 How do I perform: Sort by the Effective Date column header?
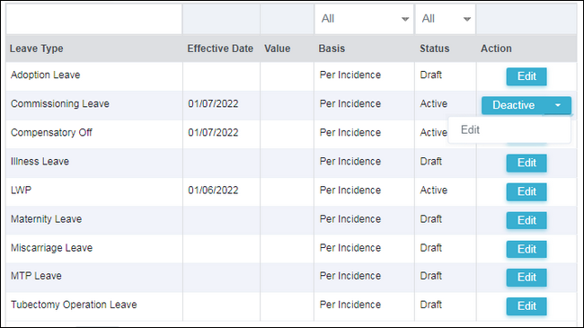220,49
